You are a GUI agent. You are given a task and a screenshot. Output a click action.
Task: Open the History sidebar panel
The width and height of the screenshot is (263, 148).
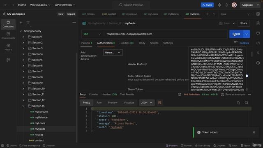8,47
